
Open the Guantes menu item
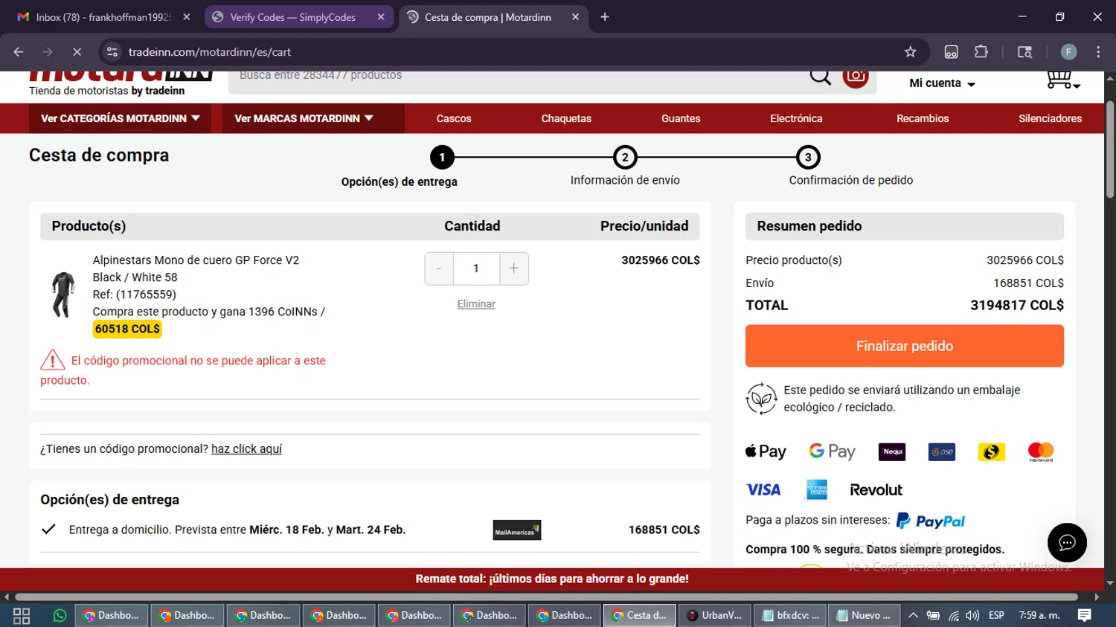681,118
